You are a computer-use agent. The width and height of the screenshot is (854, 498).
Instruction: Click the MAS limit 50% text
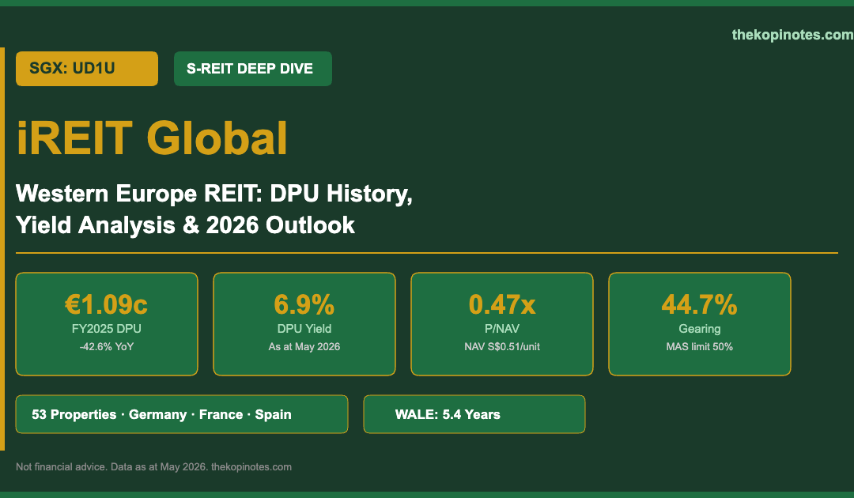[699, 347]
